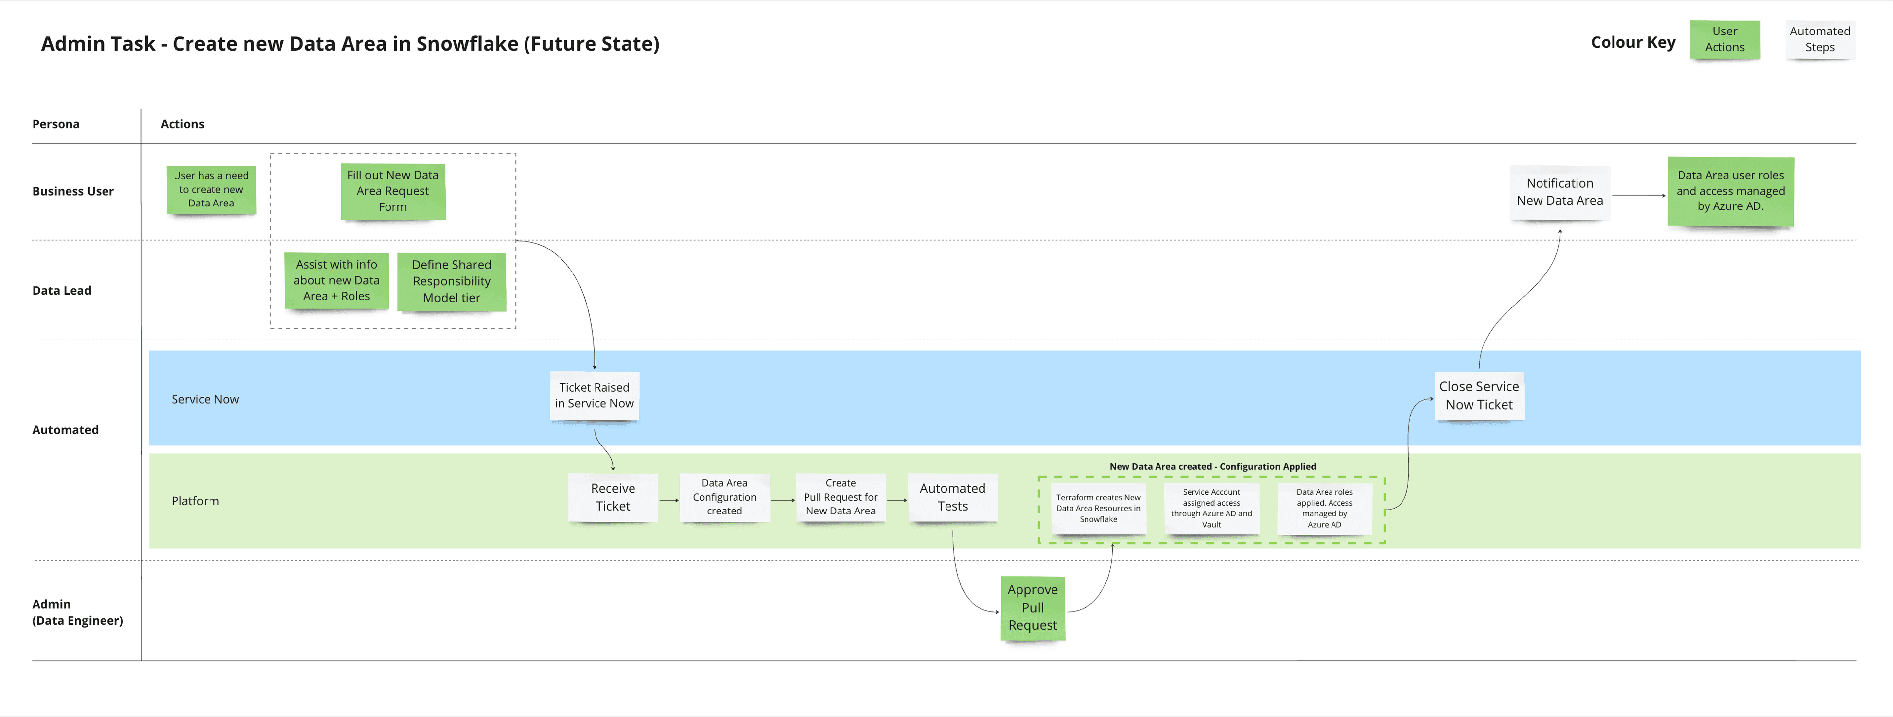This screenshot has height=717, width=1893.
Task: Select the 'Approve Pull Request' green note
Action: 1032,608
